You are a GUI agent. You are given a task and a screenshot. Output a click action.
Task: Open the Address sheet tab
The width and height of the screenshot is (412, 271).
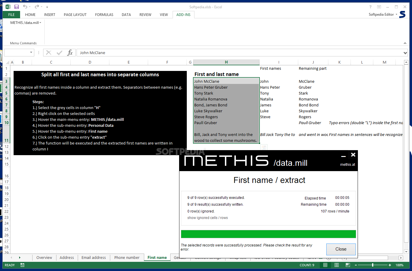67,258
